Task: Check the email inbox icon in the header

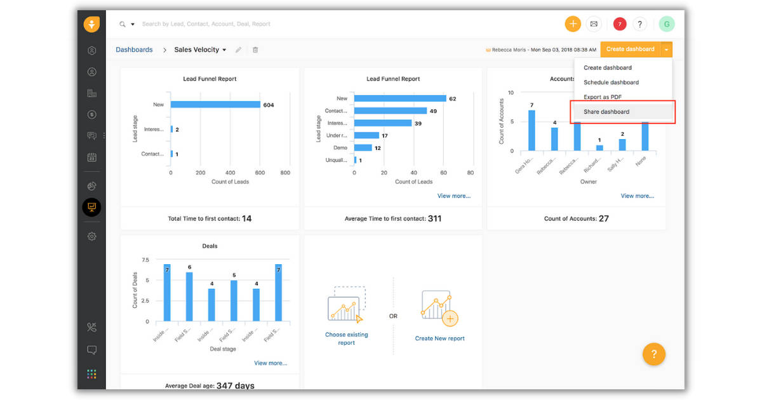Action: pos(594,23)
